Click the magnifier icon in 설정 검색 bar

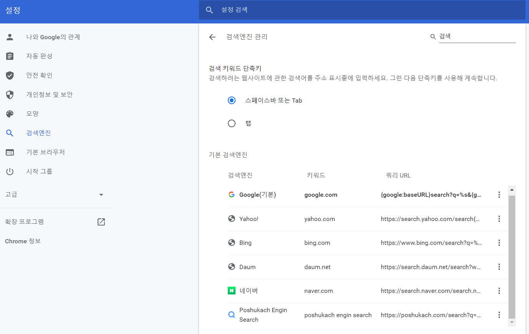coord(209,10)
